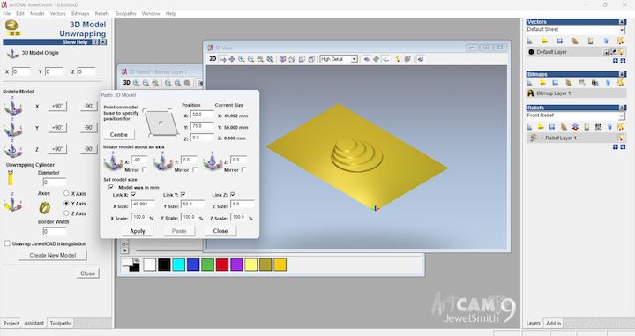Delete vector layer using trash icon
Viewport: 635px width, 336px height.
pos(606,41)
